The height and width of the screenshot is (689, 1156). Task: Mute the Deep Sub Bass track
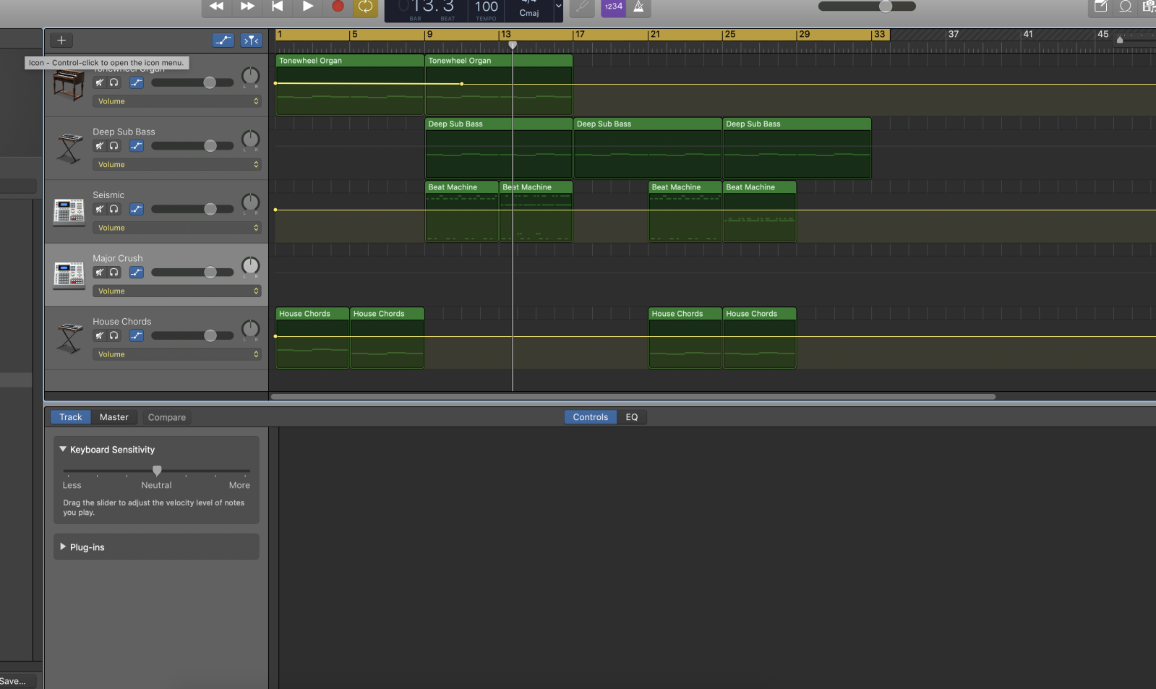pyautogui.click(x=100, y=146)
